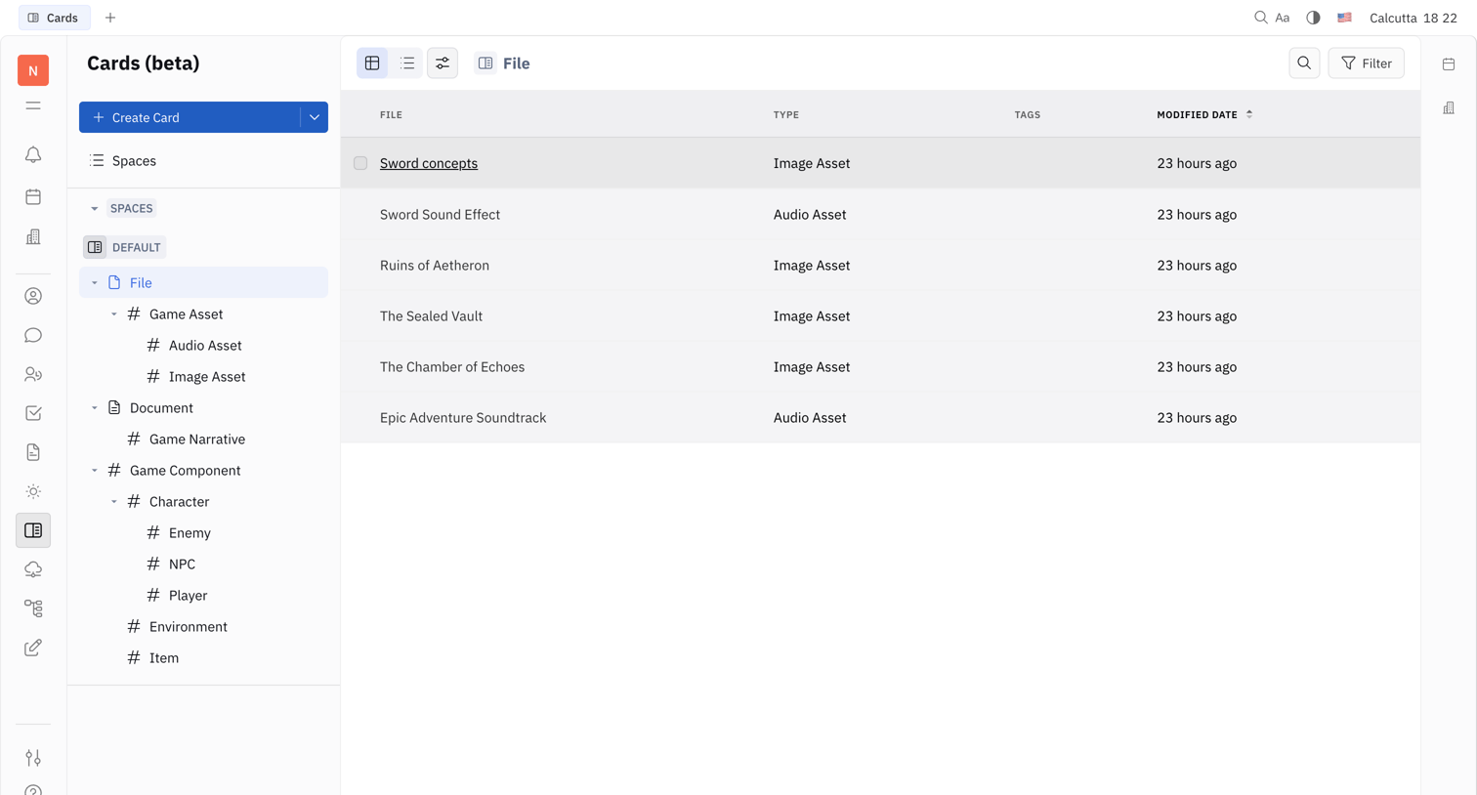Open the help question mark icon
The height and width of the screenshot is (795, 1477).
click(33, 789)
